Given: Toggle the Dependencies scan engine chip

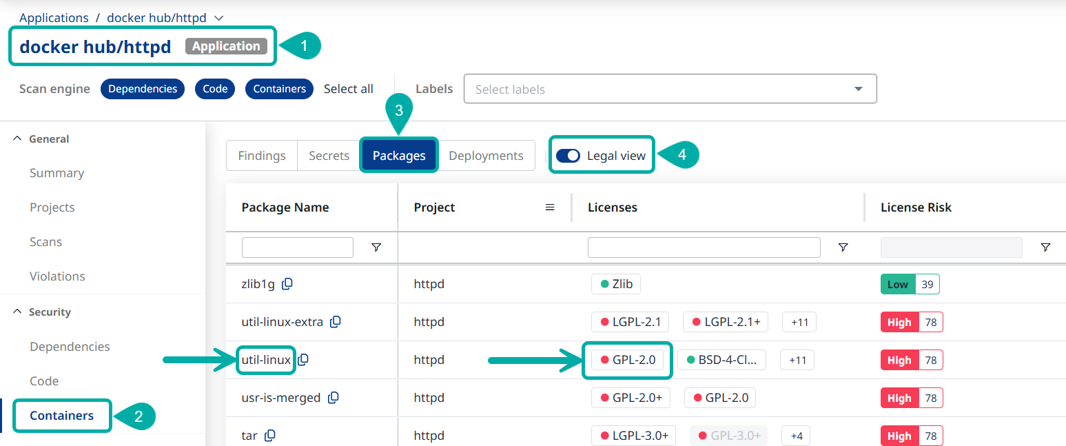Looking at the screenshot, I should [143, 89].
